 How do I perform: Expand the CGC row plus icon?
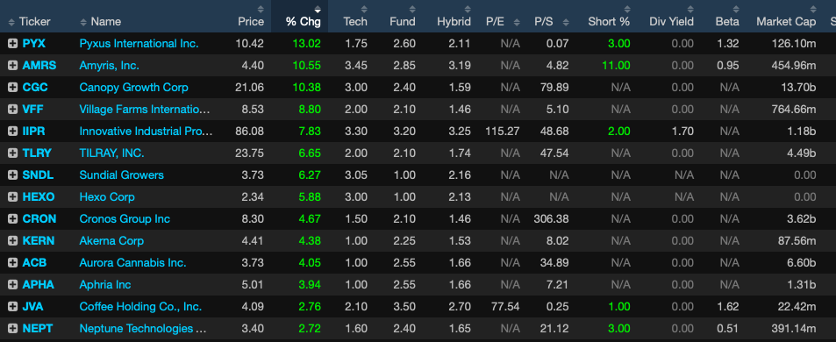(x=12, y=88)
